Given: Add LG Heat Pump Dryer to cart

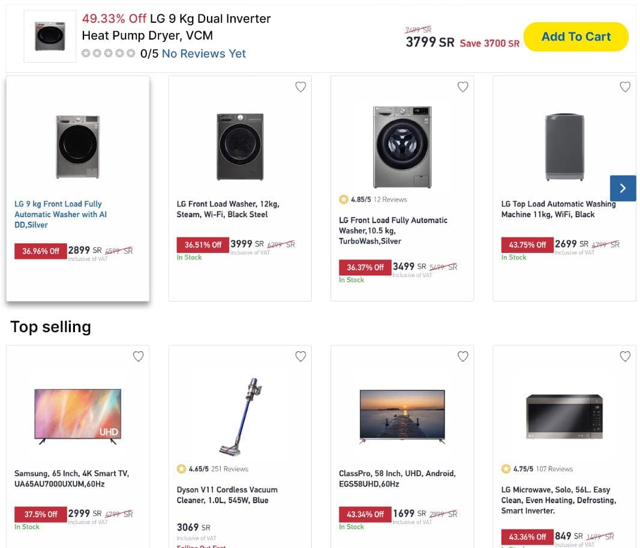Looking at the screenshot, I should point(575,37).
